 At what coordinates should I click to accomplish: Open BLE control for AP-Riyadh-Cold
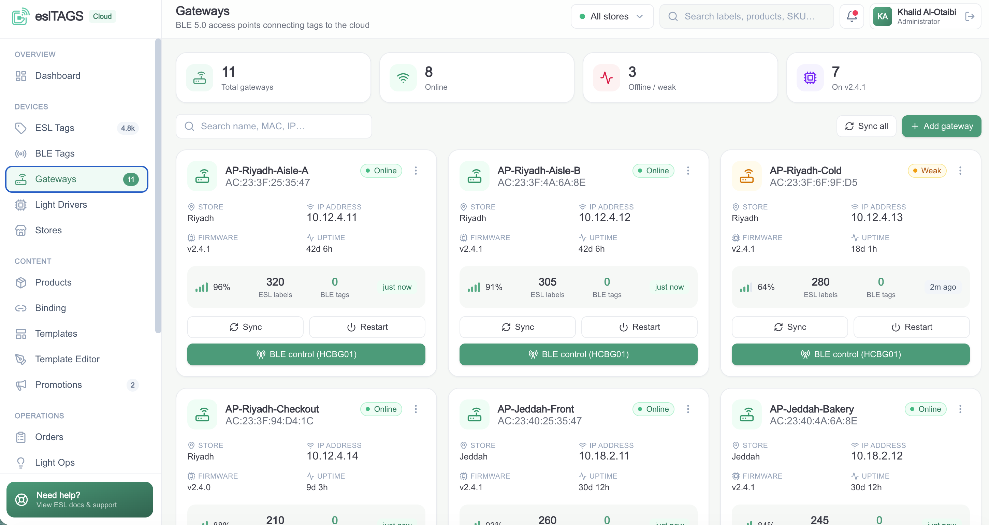coord(851,354)
